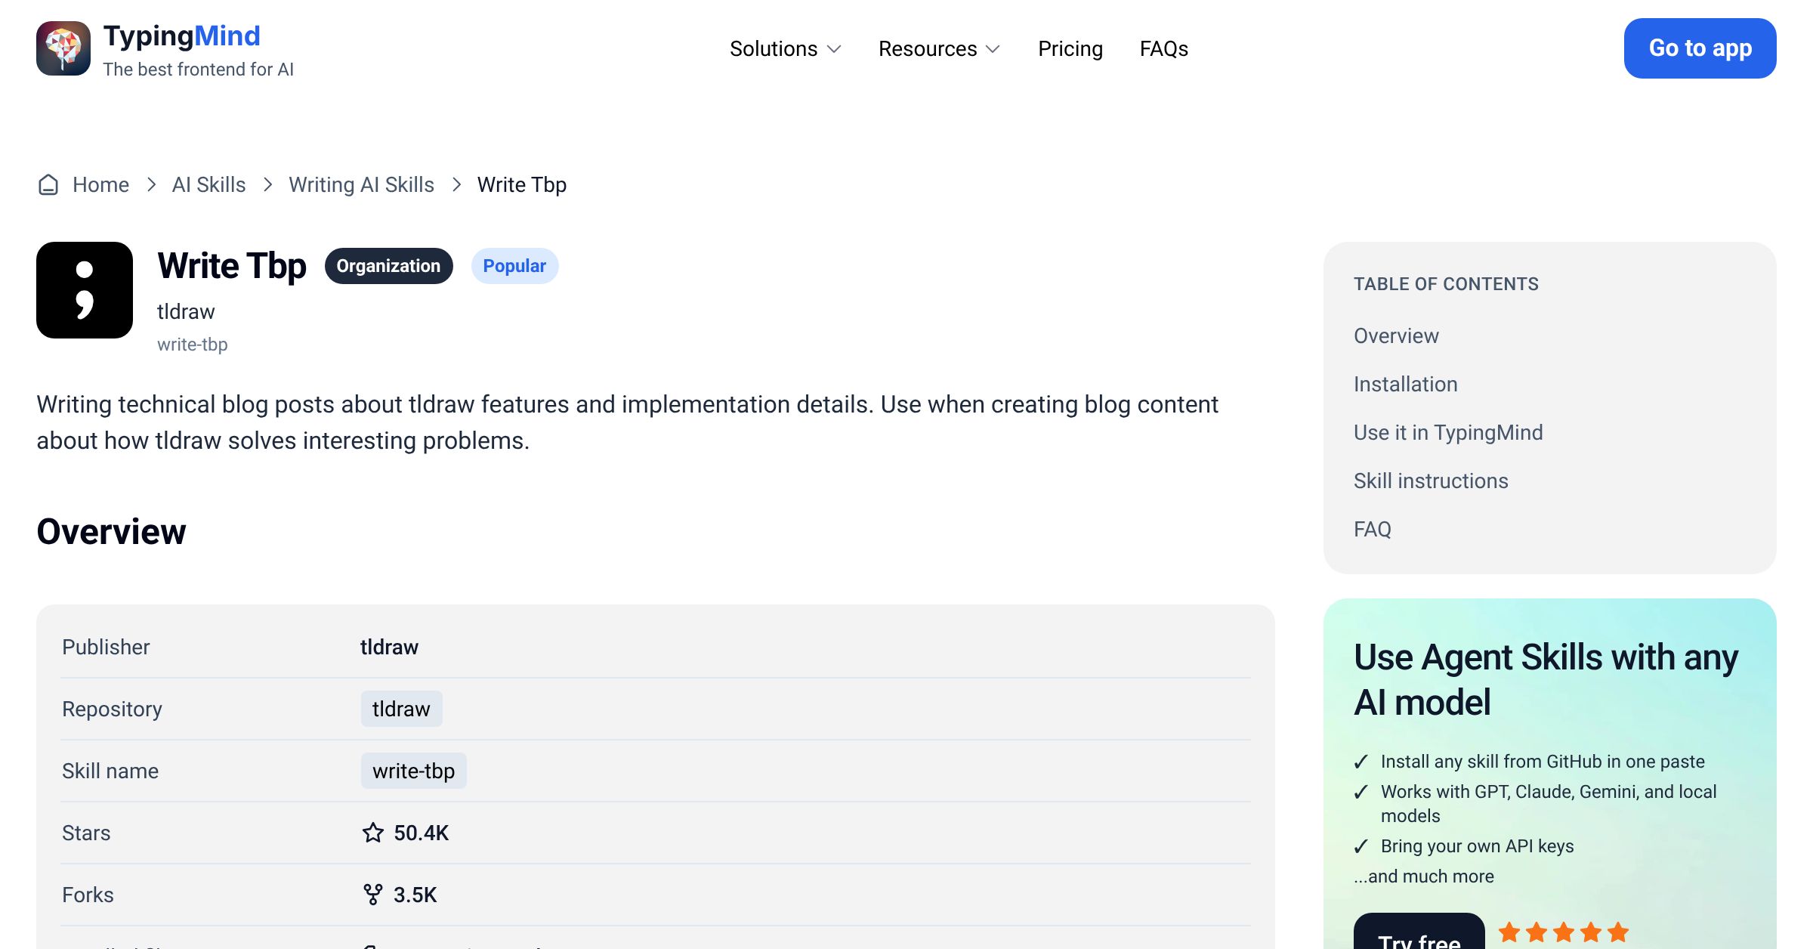Click the star icon beside 50.4K
The height and width of the screenshot is (949, 1813).
(373, 833)
